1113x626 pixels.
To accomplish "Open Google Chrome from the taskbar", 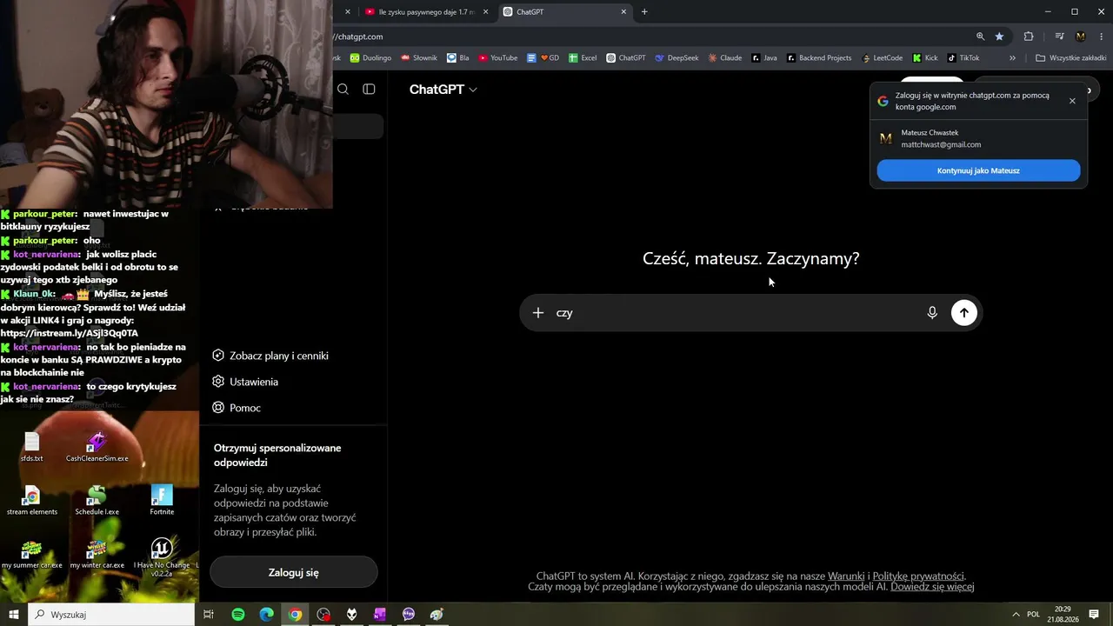I will coord(296,615).
